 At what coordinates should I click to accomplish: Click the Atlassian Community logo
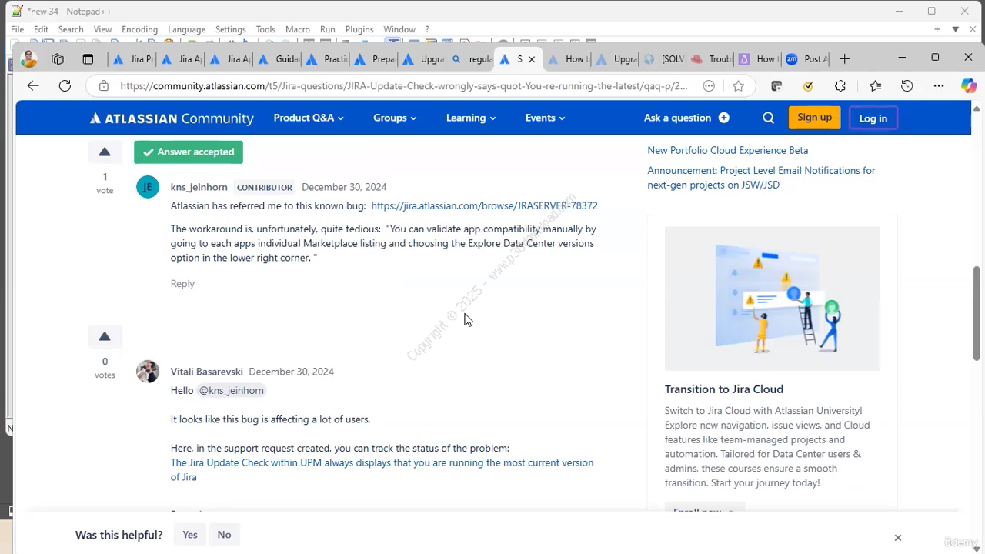[x=172, y=118]
